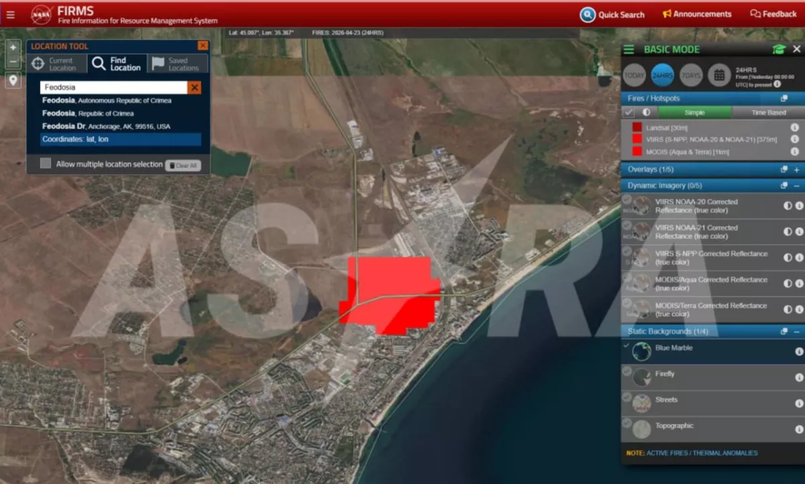Viewport: 805px width, 484px height.
Task: Open the top-left hamburger main menu
Action: 10,14
